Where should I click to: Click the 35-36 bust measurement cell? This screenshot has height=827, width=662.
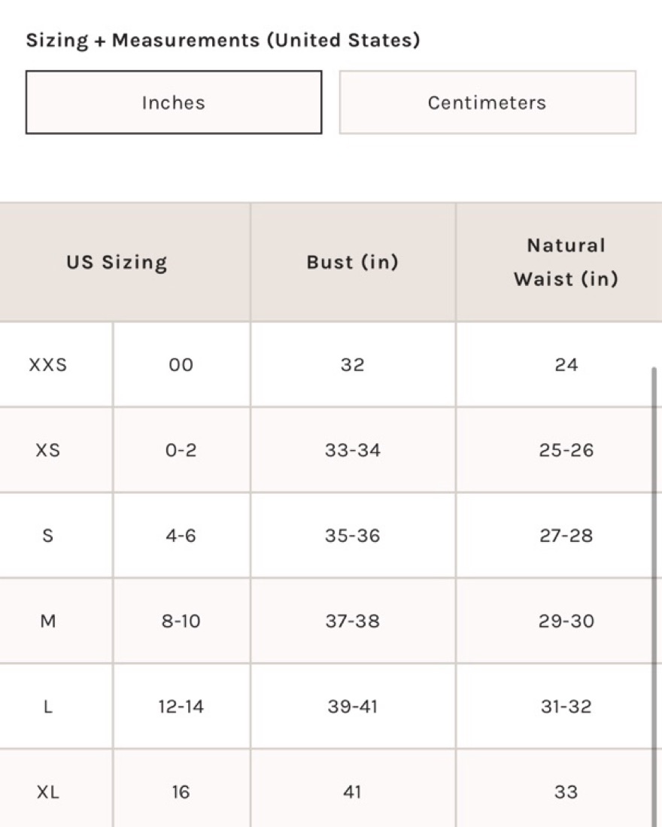[x=353, y=535]
